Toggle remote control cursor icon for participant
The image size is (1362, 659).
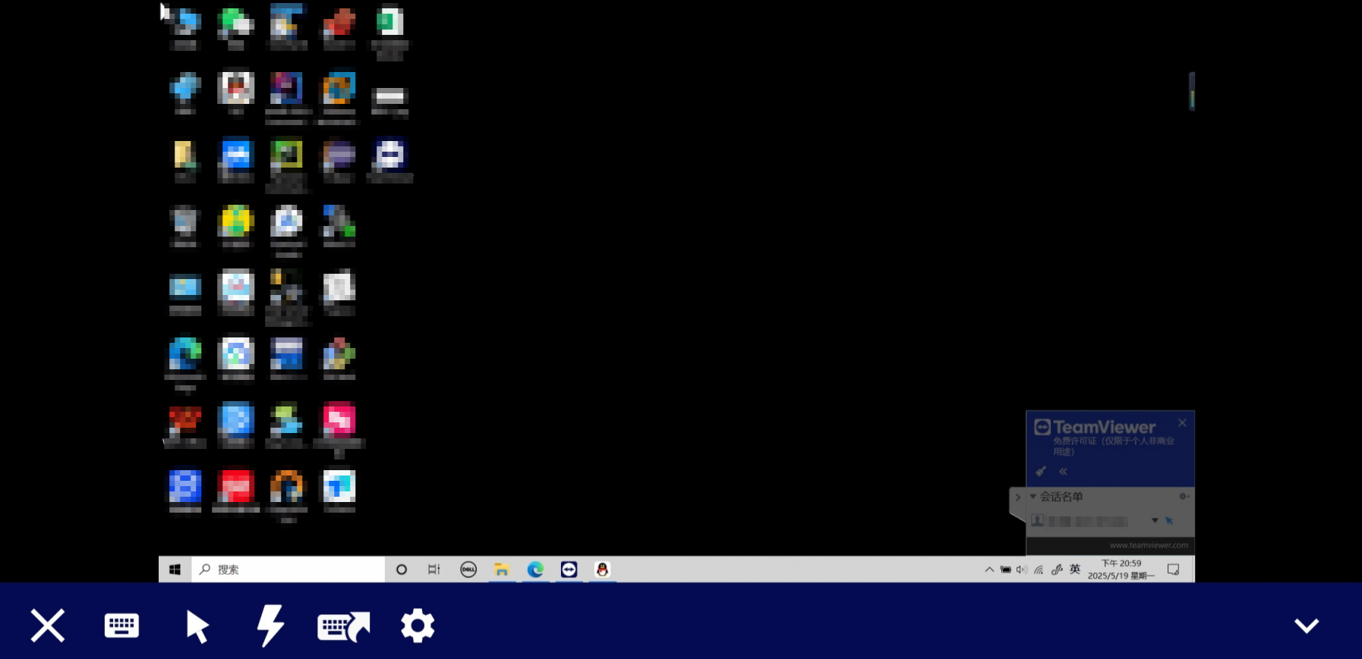click(1169, 521)
